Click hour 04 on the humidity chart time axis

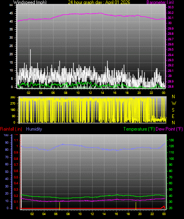pos(44,214)
